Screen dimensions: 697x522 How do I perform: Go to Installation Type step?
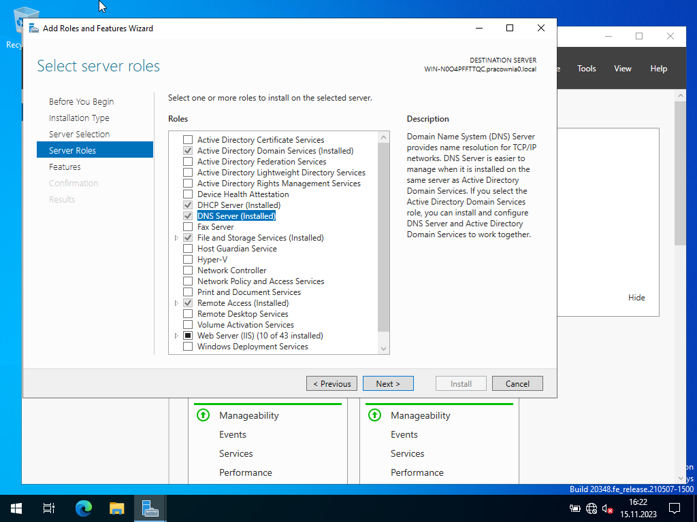pos(79,118)
